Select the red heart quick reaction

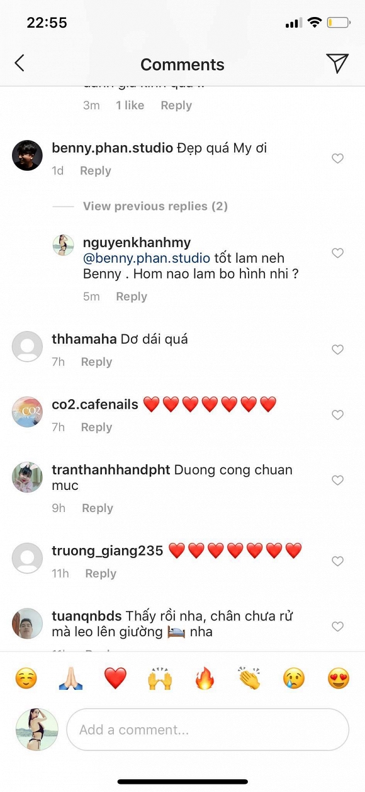pyautogui.click(x=115, y=676)
